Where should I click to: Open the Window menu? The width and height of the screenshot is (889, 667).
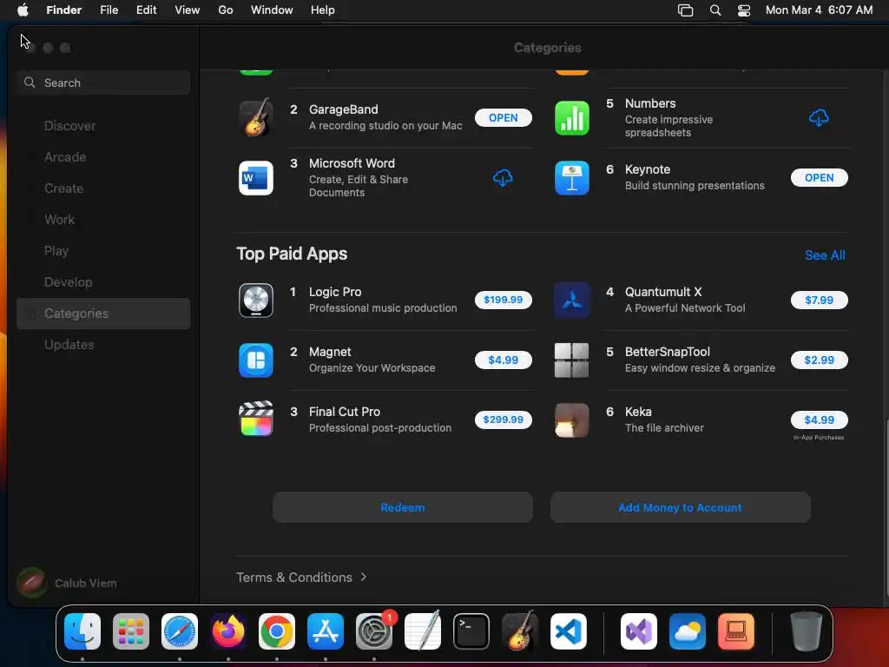tap(272, 10)
